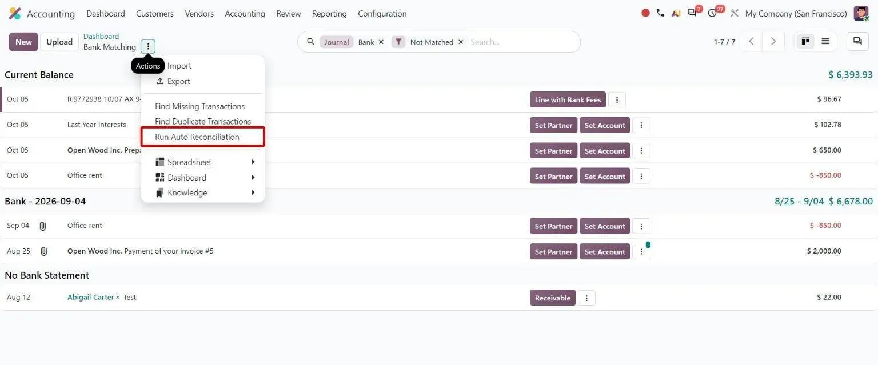Open more options for Sep 04 Office rent
The height and width of the screenshot is (365, 878).
(641, 226)
